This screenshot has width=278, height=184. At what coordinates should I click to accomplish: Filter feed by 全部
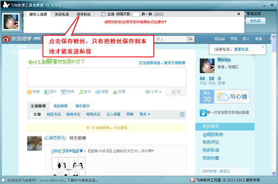pyautogui.click(x=37, y=114)
